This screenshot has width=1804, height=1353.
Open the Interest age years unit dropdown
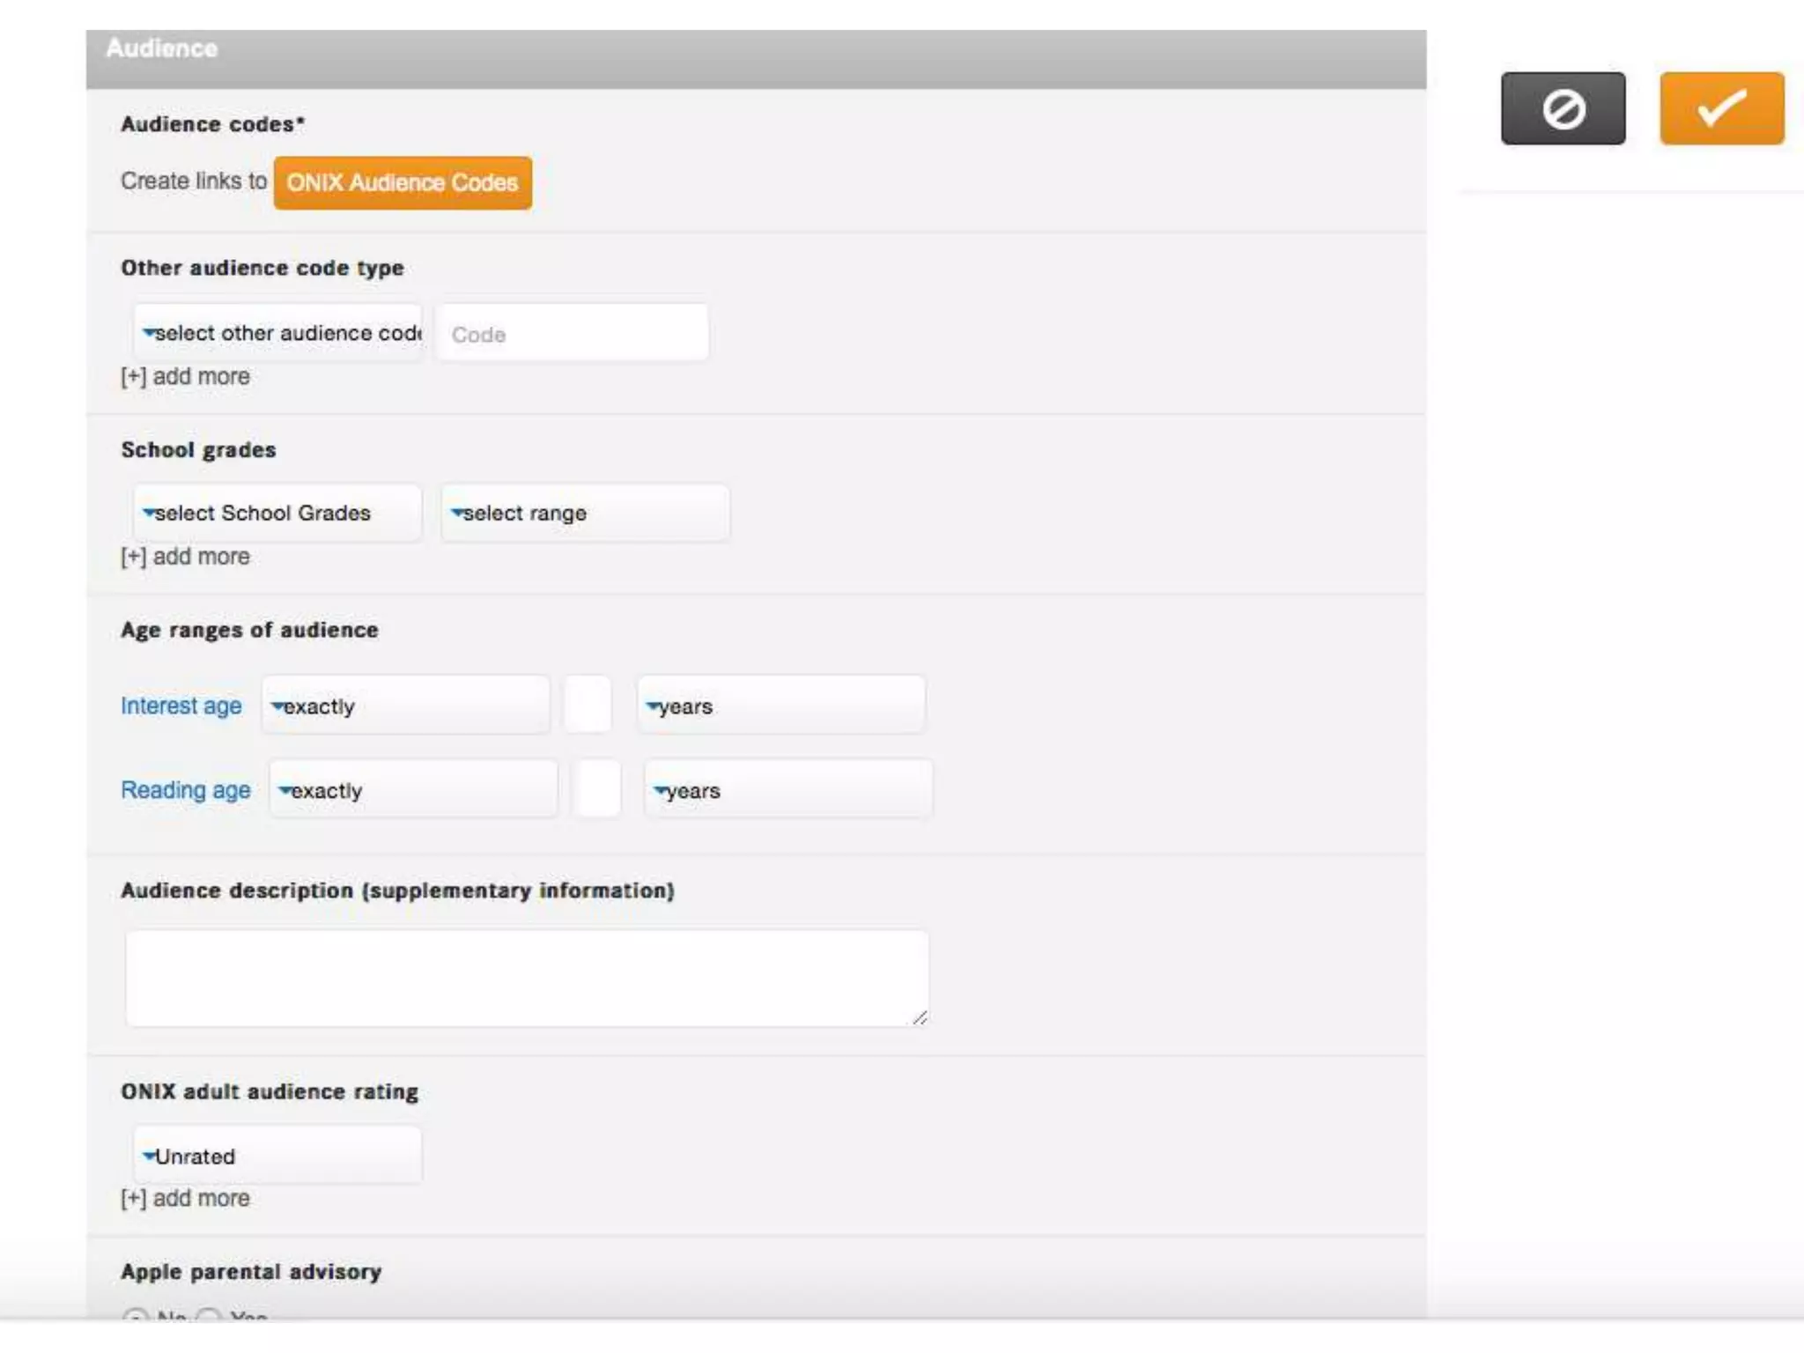click(x=781, y=706)
